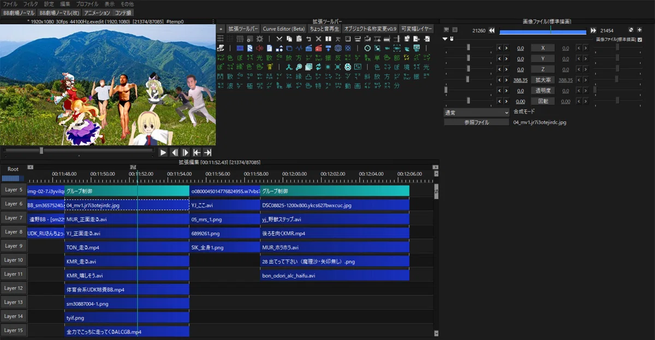Click the Root scene button
The height and width of the screenshot is (340, 655).
pyautogui.click(x=13, y=169)
